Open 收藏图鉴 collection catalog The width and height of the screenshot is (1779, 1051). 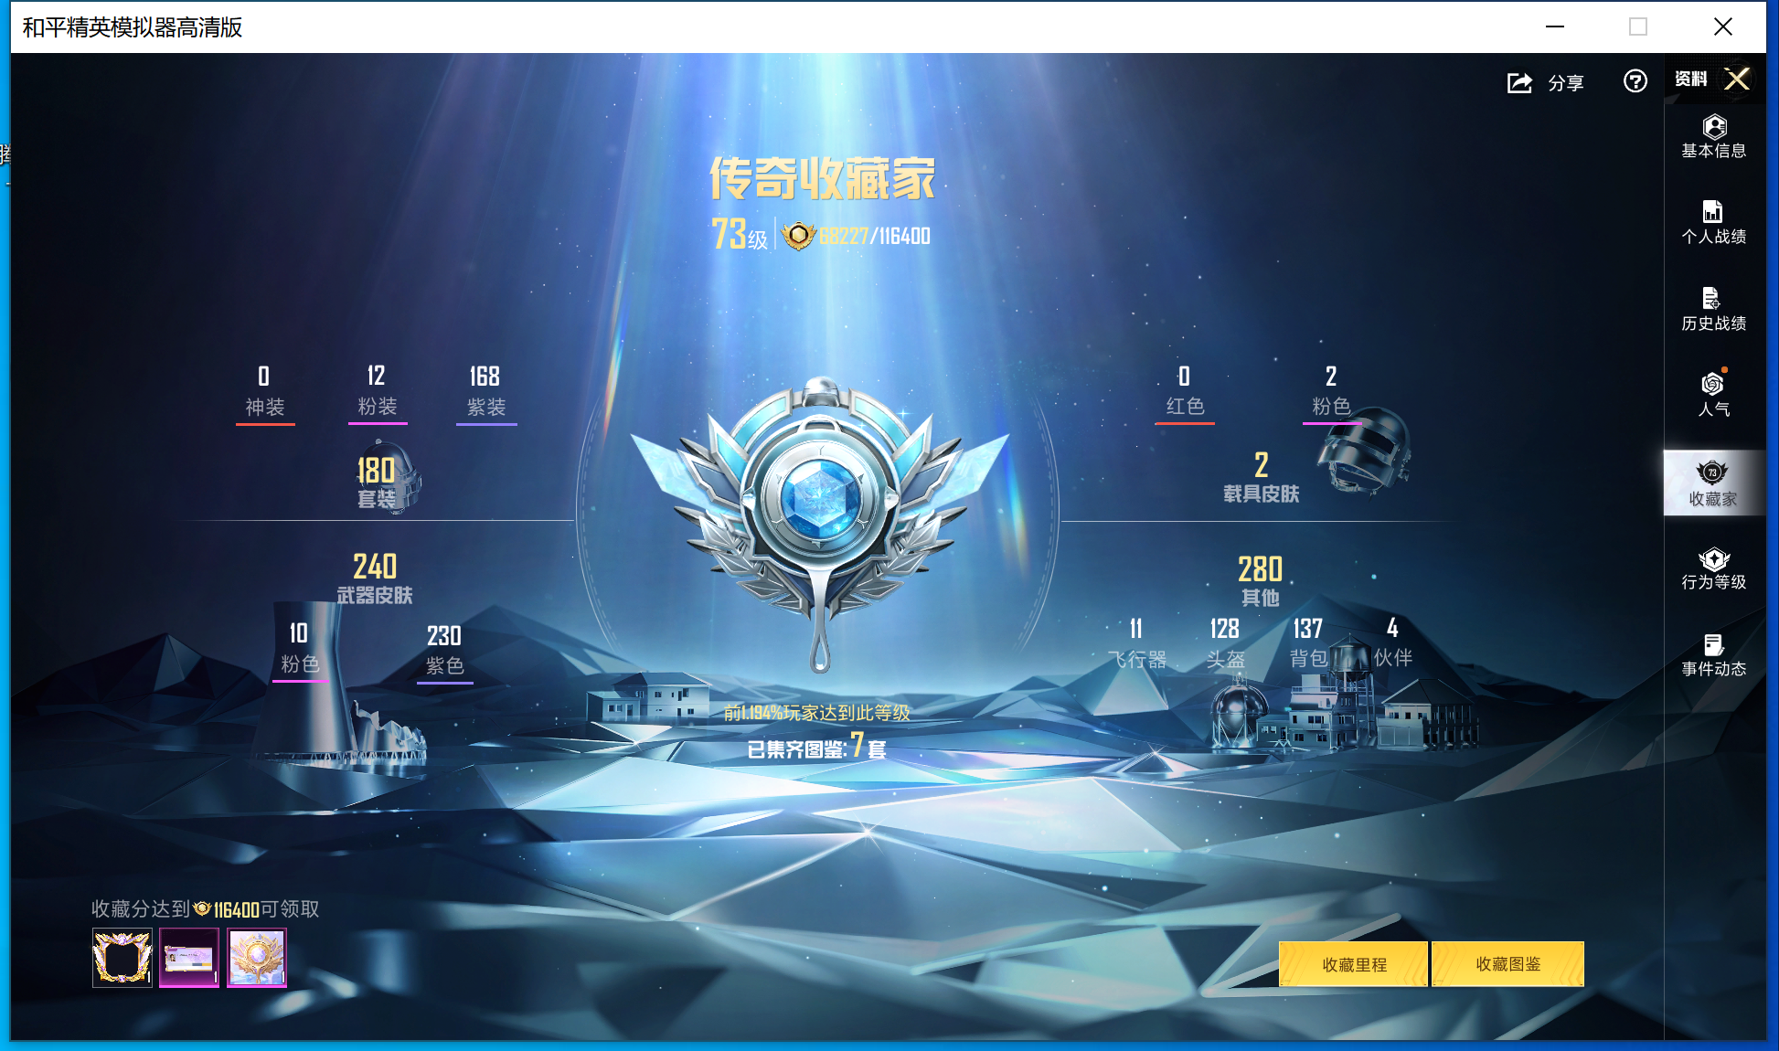(x=1507, y=963)
